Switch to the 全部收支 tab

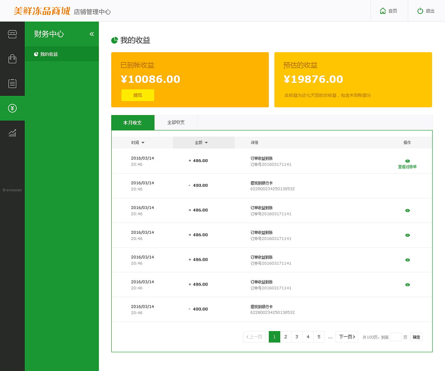coord(176,122)
